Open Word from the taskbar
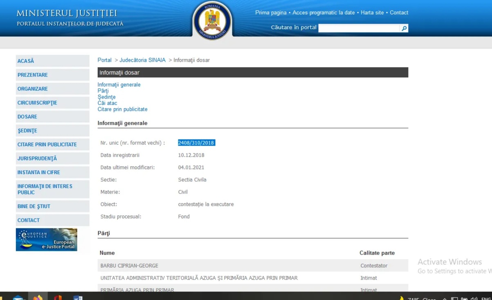This screenshot has width=492, height=300. pyautogui.click(x=78, y=297)
